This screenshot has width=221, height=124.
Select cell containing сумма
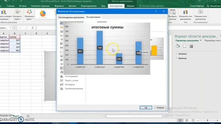[x=15, y=37]
